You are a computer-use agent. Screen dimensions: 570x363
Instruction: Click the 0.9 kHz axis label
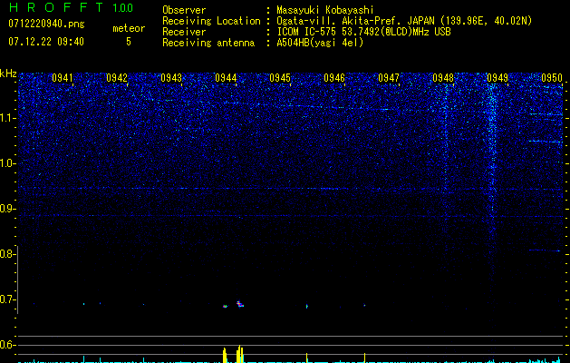coord(7,209)
